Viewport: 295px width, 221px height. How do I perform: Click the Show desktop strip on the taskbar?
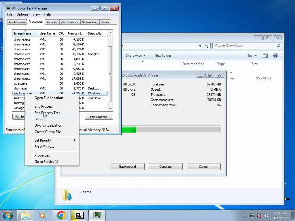pyautogui.click(x=293, y=215)
